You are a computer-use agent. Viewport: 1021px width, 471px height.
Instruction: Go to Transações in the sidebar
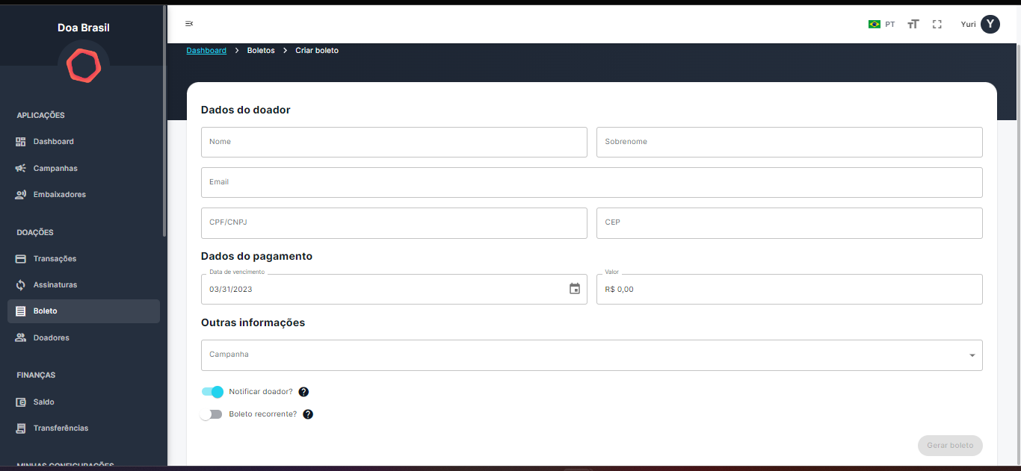click(55, 259)
